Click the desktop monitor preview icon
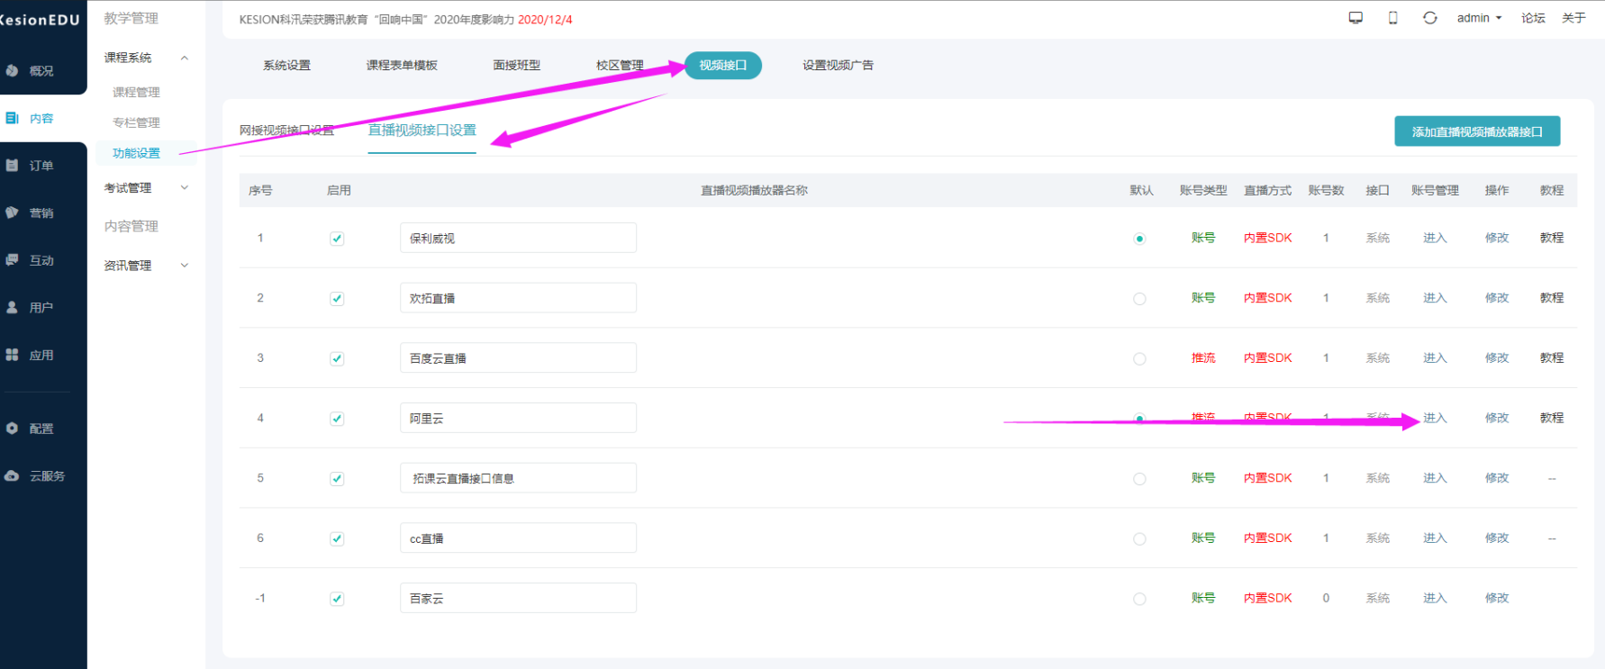The height and width of the screenshot is (669, 1605). 1356,18
